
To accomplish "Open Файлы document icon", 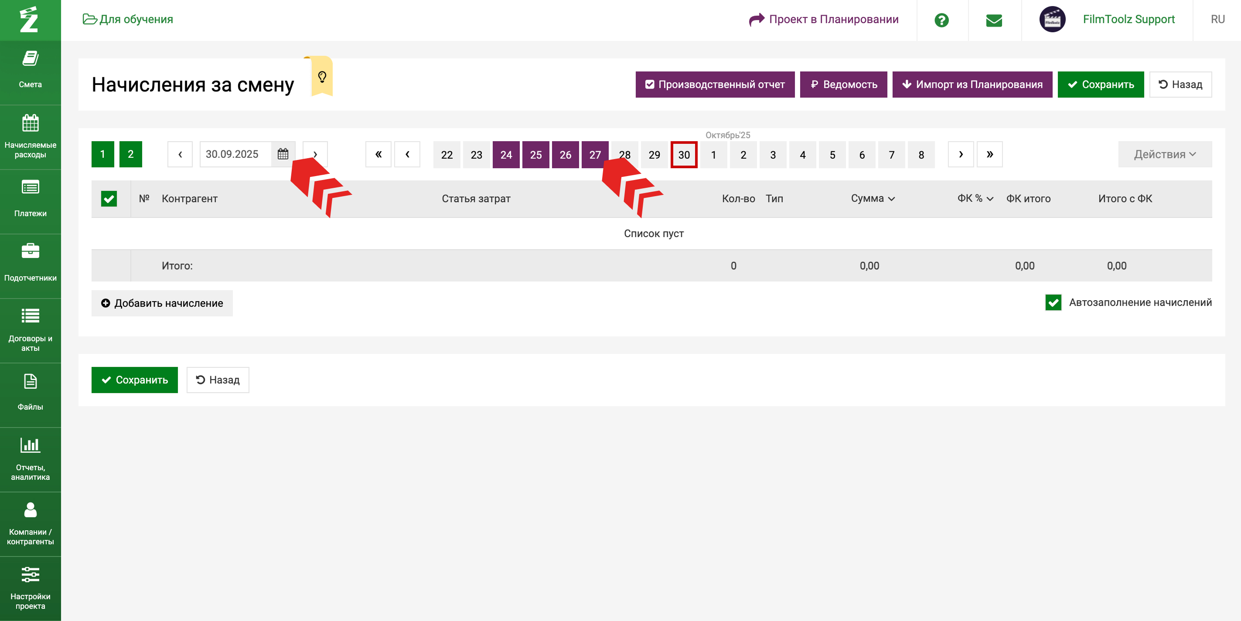I will pyautogui.click(x=30, y=382).
